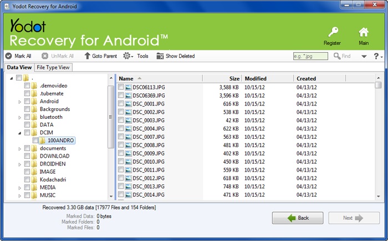Click the Register label

[332, 43]
